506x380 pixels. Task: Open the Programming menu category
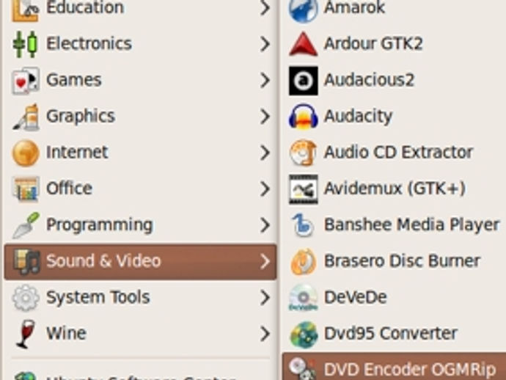tap(140, 225)
